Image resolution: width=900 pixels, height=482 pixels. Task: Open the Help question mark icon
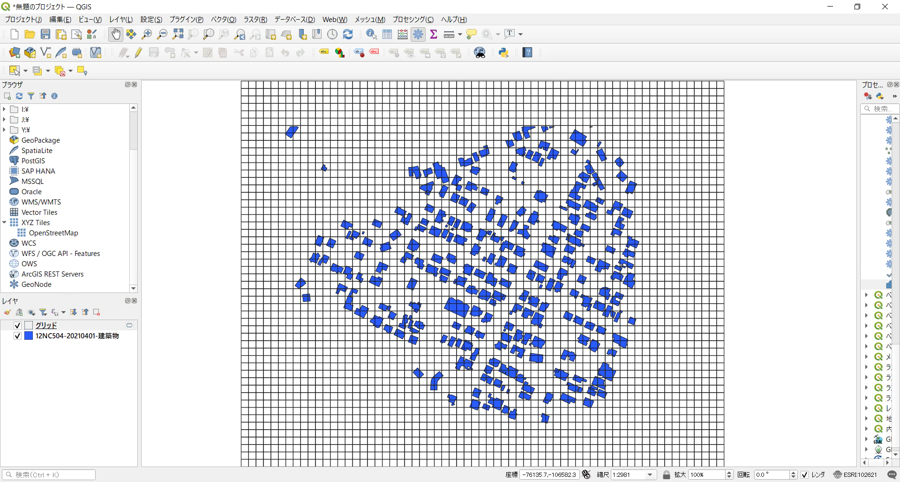tap(528, 52)
